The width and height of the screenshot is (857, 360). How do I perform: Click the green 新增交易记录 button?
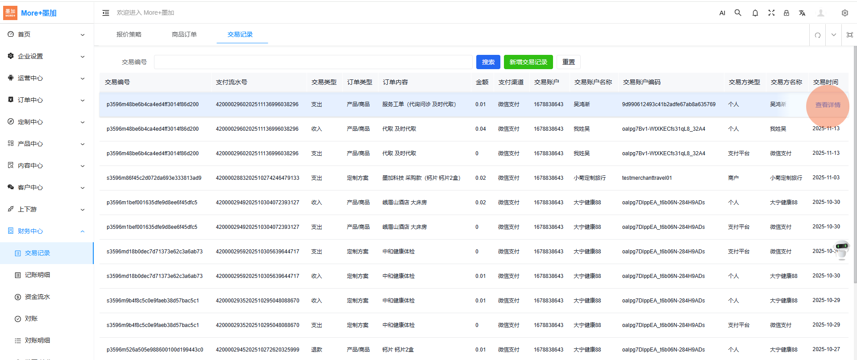(x=528, y=62)
